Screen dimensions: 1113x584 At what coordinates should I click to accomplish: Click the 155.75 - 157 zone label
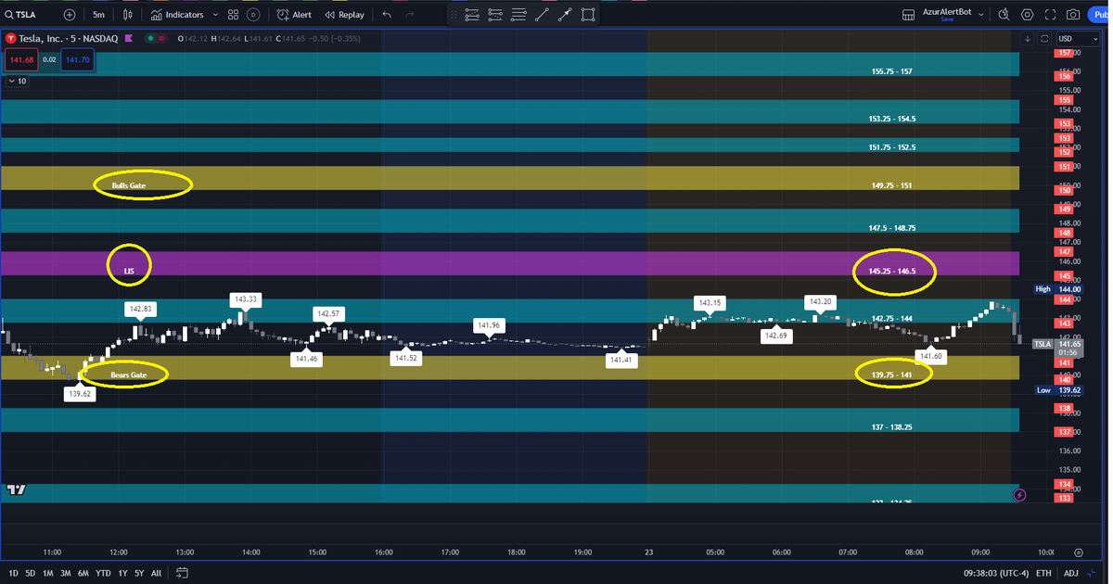point(892,71)
